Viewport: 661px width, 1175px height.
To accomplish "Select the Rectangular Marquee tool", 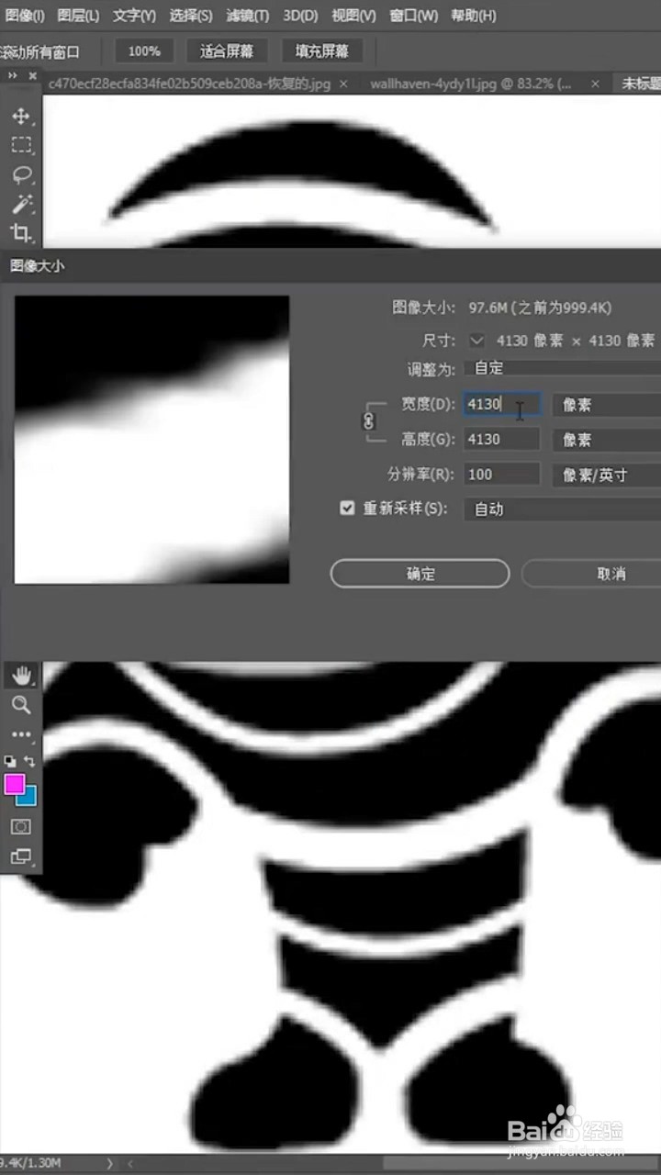I will pos(21,145).
